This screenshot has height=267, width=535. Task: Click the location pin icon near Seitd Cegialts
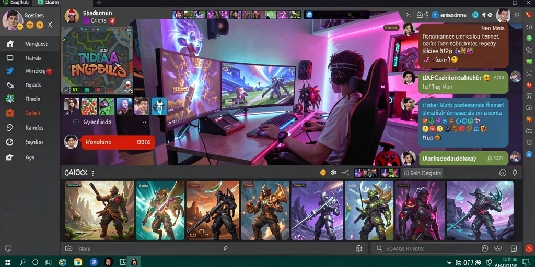[515, 173]
